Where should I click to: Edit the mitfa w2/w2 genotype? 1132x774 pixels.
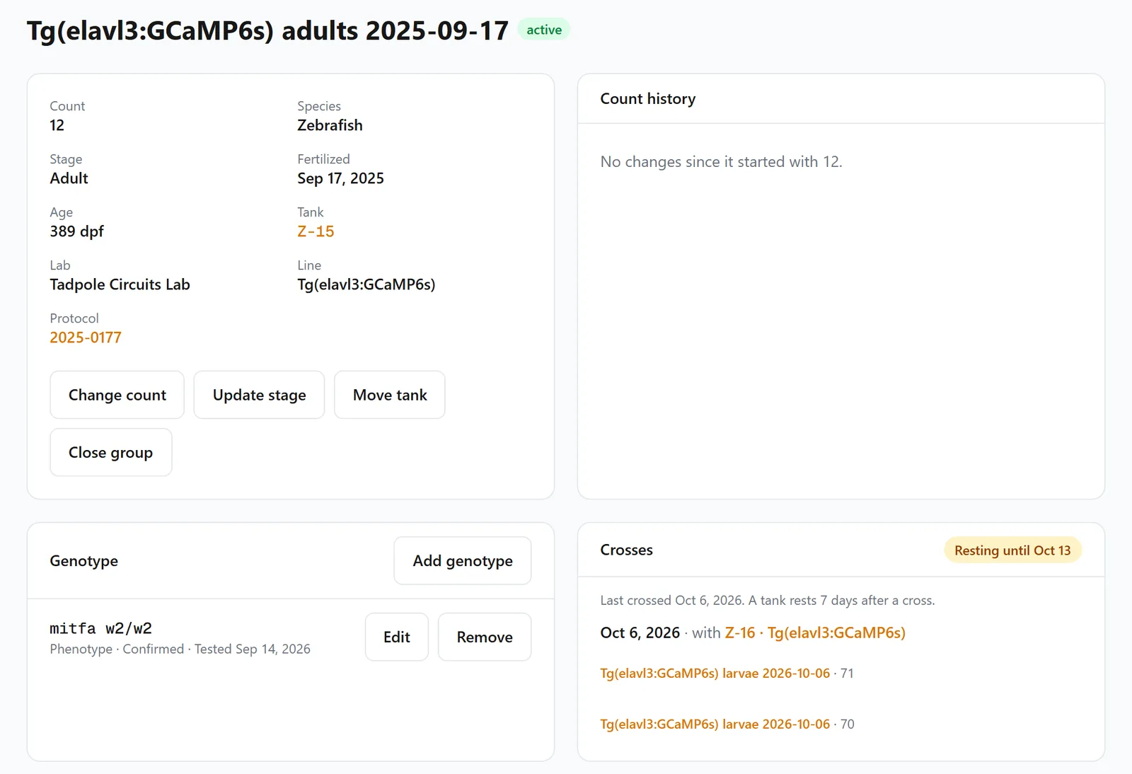397,637
